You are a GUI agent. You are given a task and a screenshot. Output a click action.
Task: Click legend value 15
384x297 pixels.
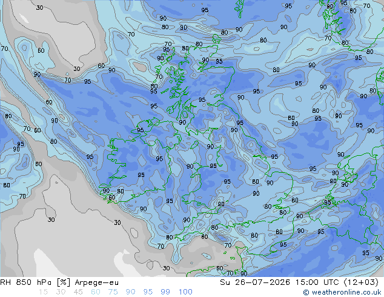(43, 292)
